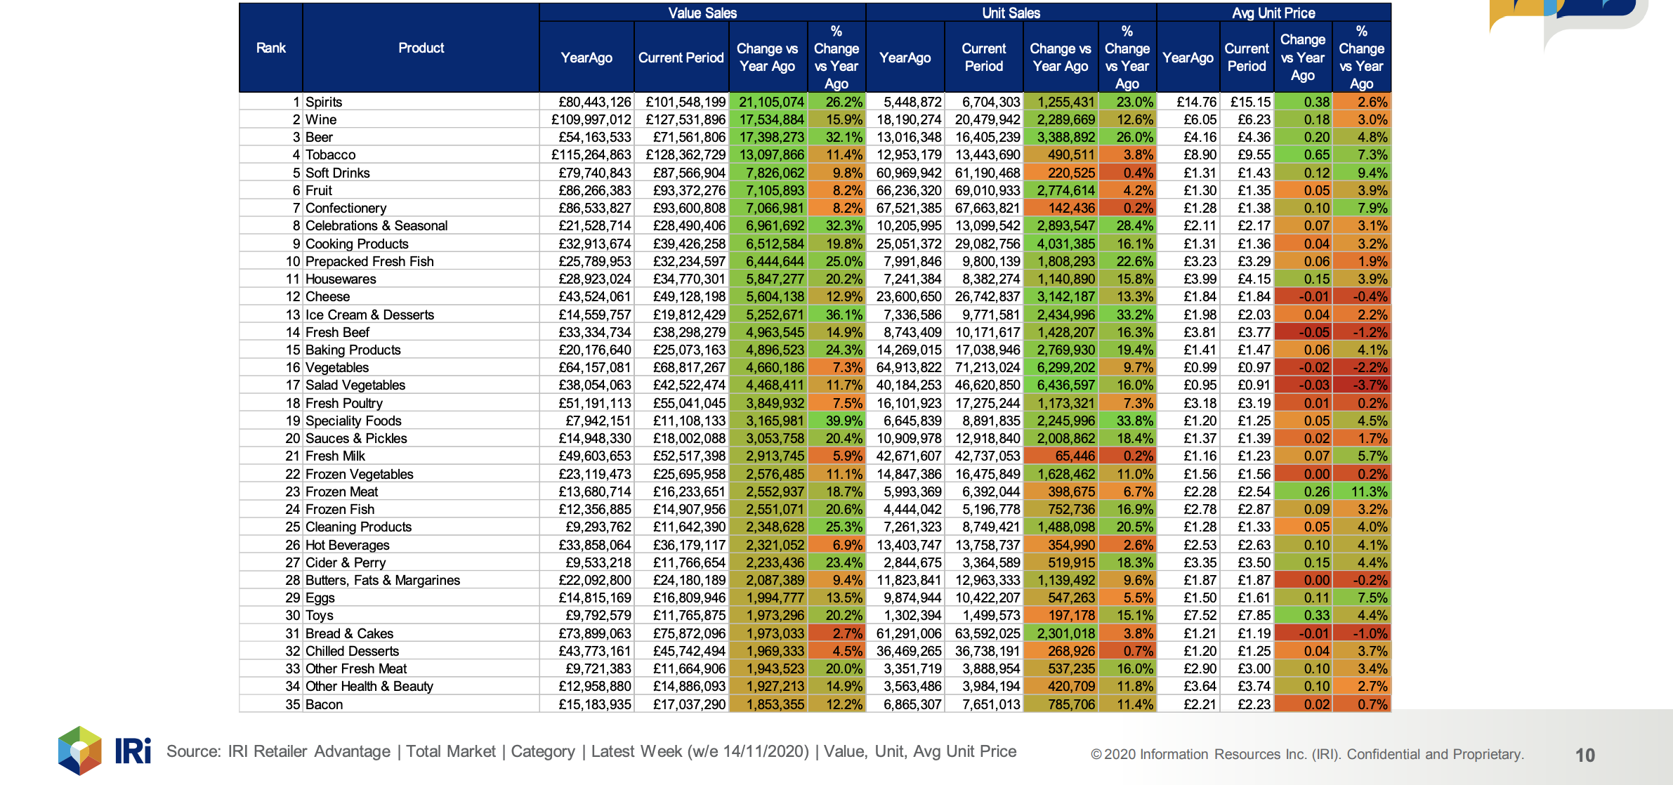Select Other Fresh Meat product cell

coord(421,668)
